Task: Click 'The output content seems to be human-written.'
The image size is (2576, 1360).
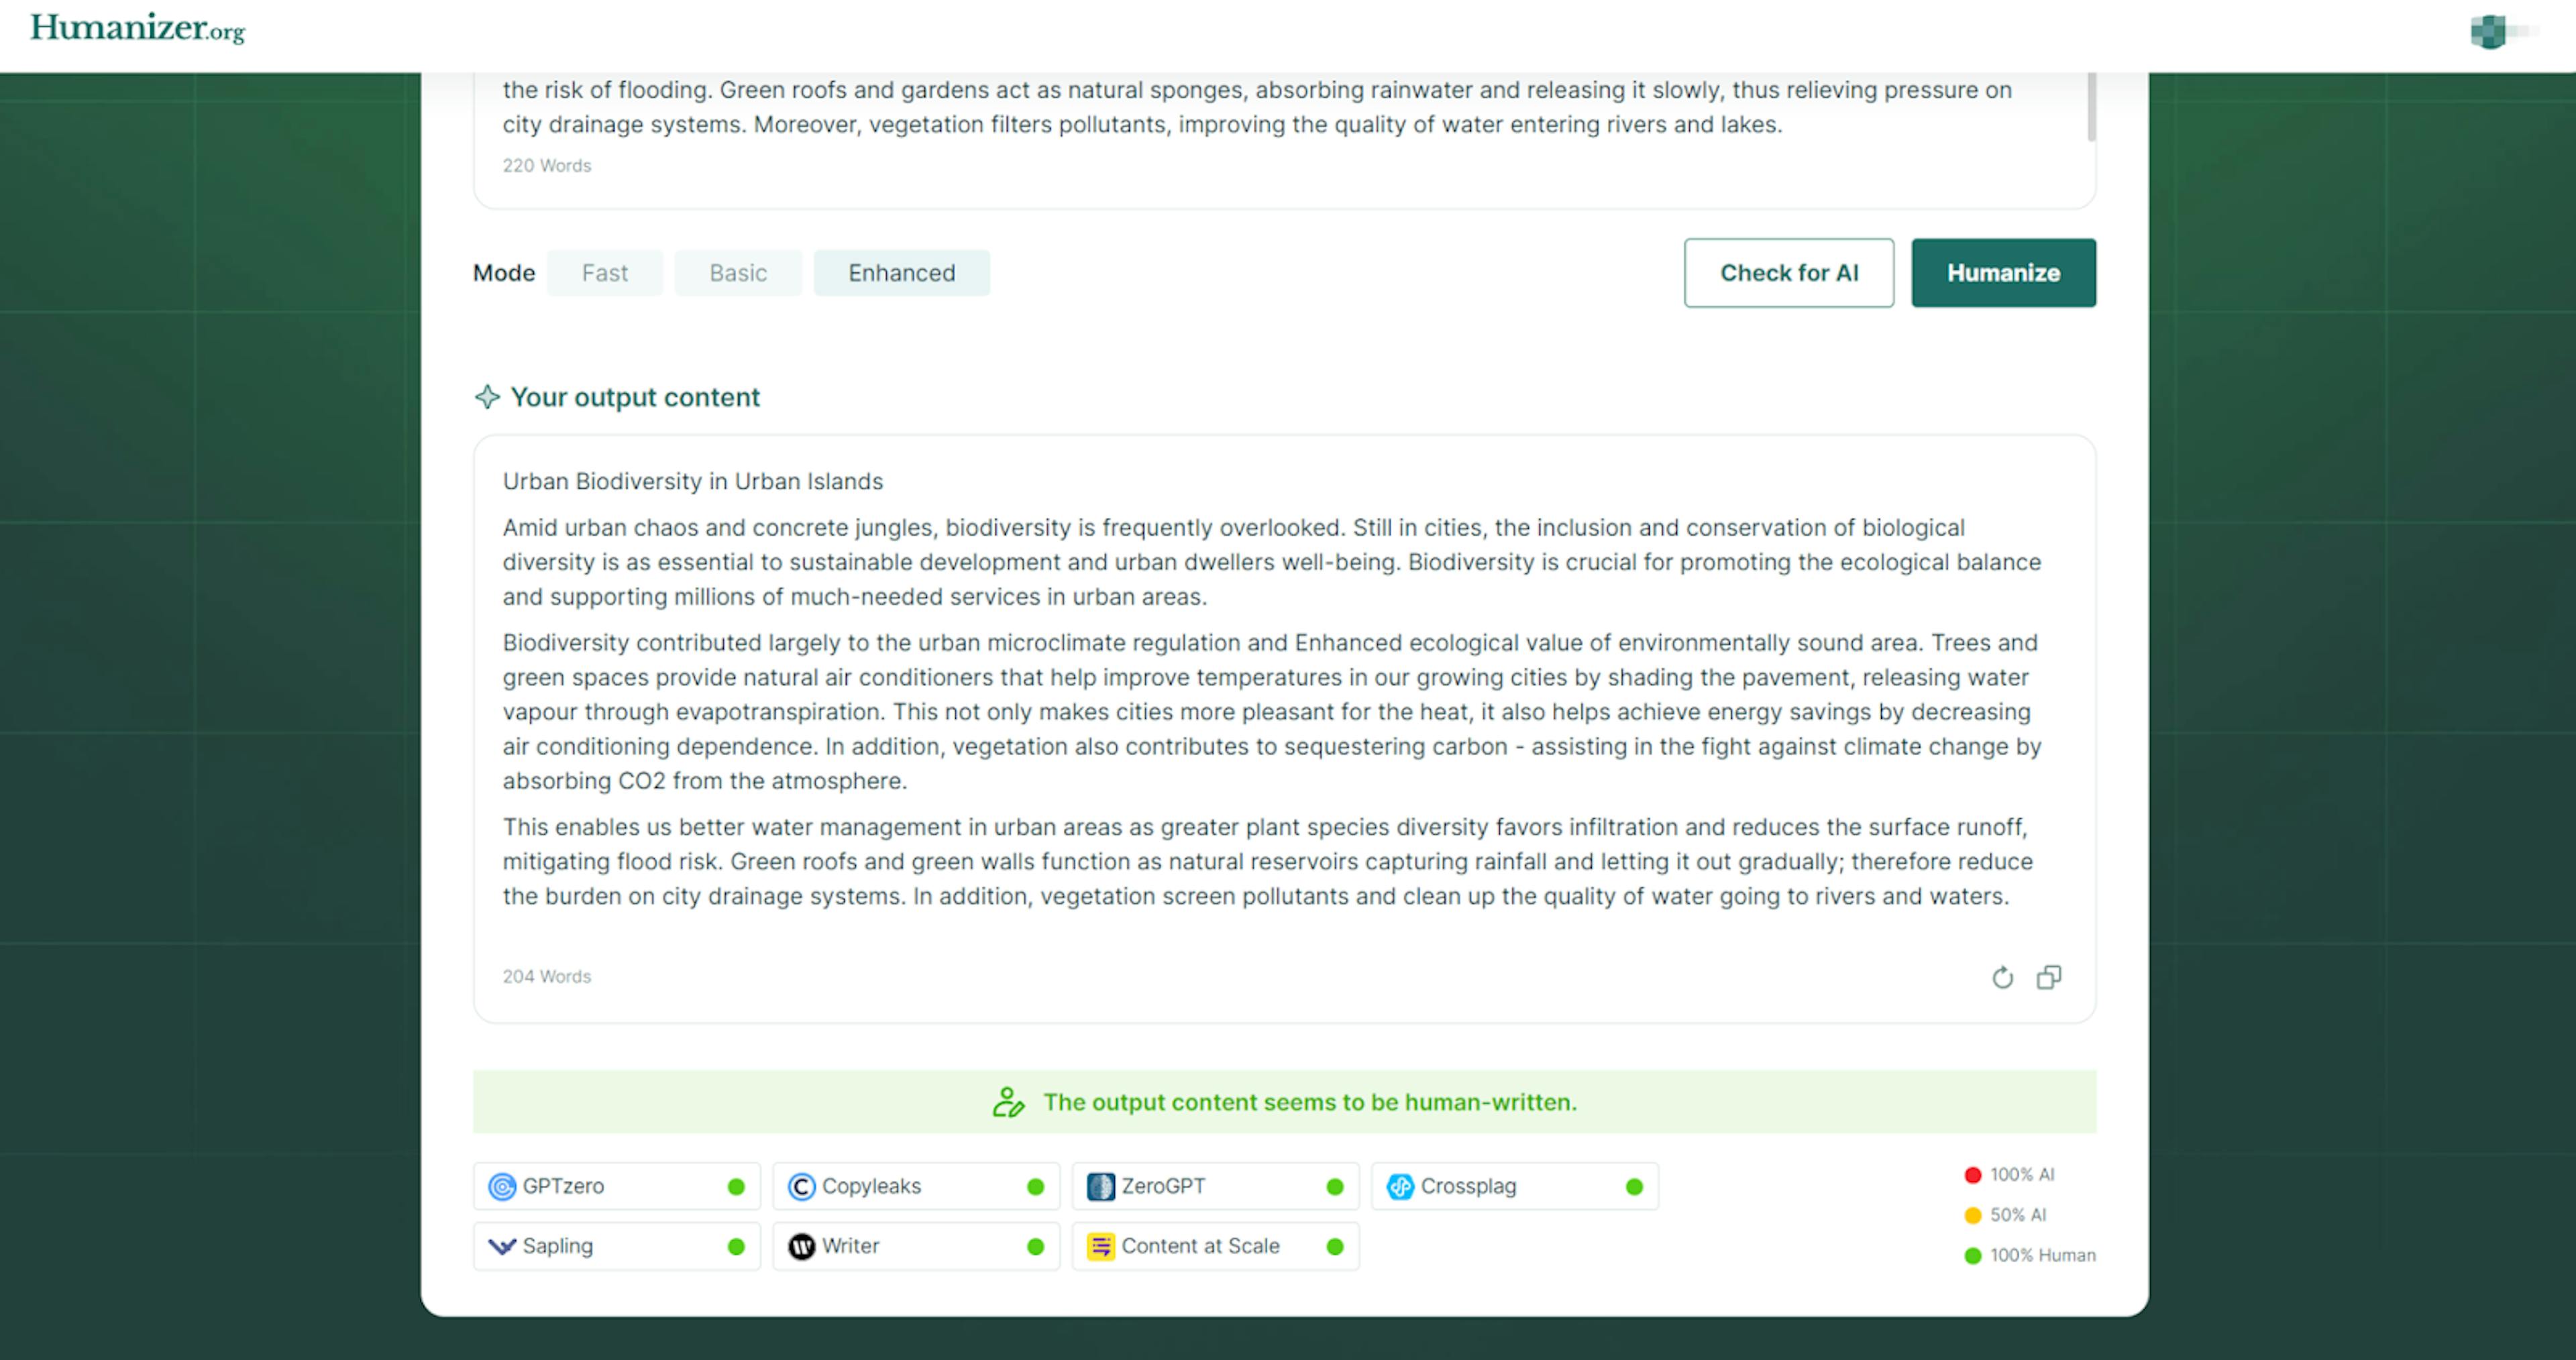Action: click(1310, 1102)
